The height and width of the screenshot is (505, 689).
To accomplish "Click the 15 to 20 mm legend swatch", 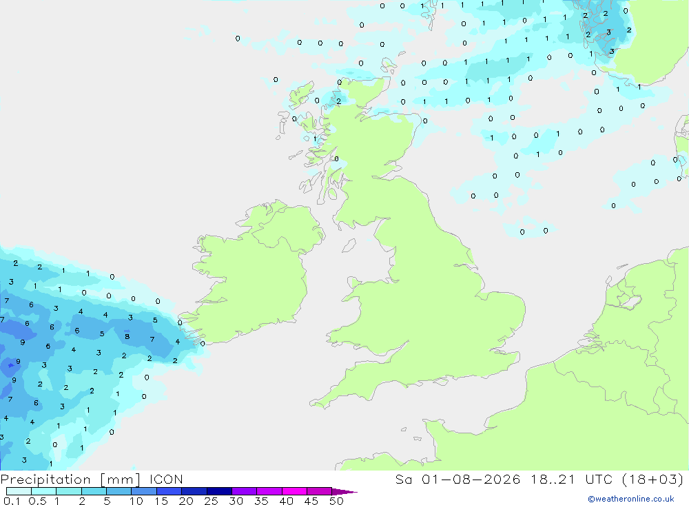I will 169,491.
